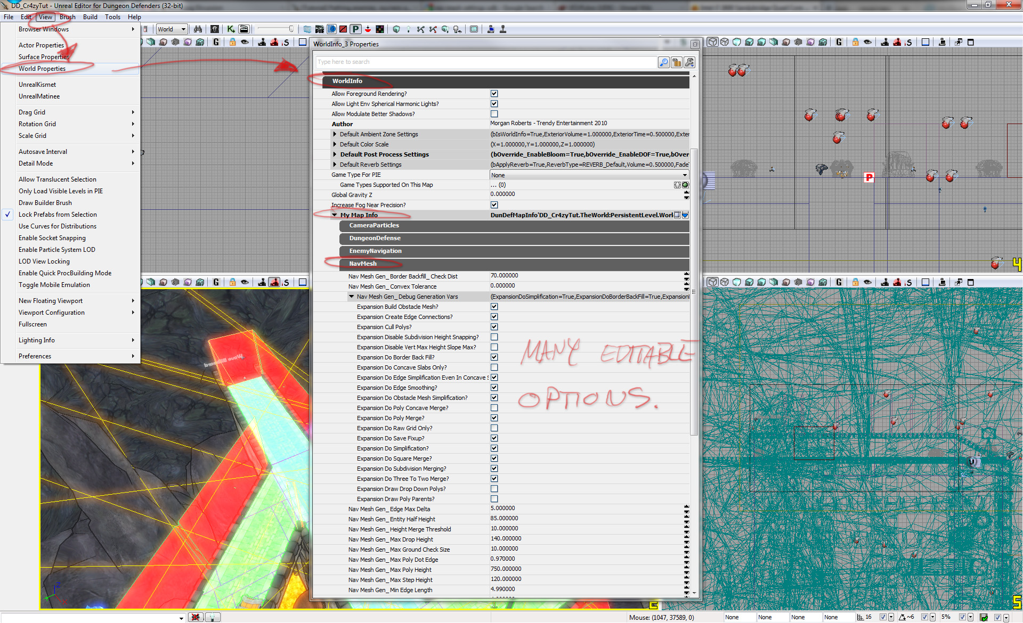Click the clipboard icon beside properties search
The width and height of the screenshot is (1023, 623).
click(676, 62)
